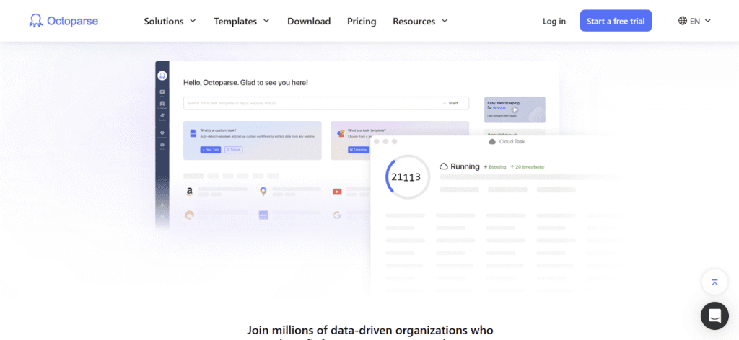The height and width of the screenshot is (340, 739).
Task: Click the Amazon template icon
Action: point(189,192)
